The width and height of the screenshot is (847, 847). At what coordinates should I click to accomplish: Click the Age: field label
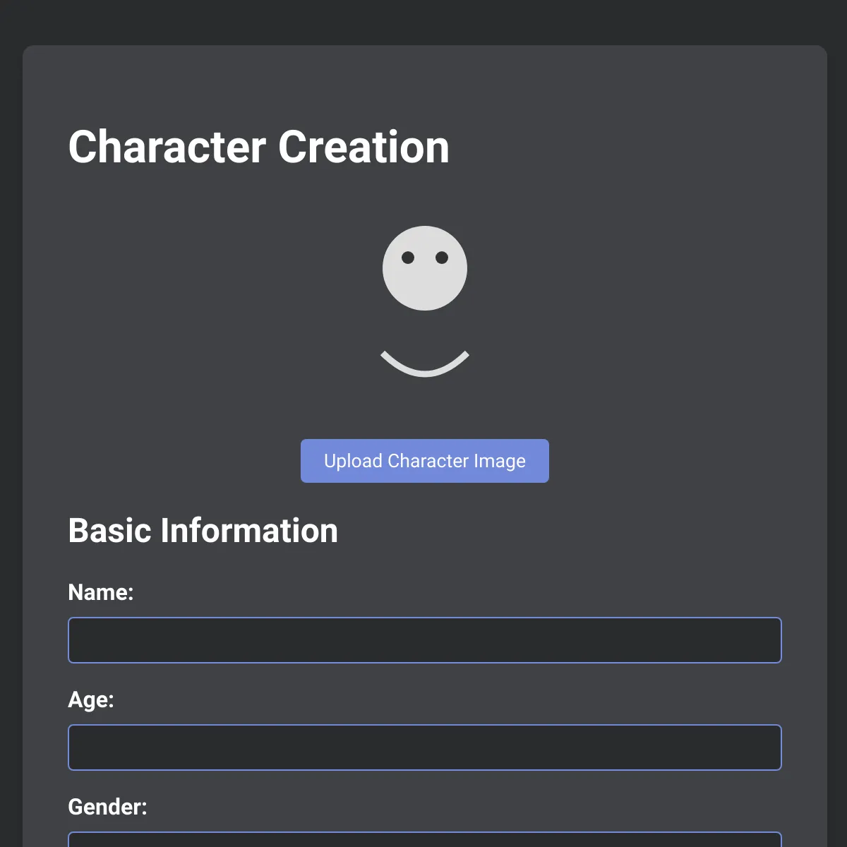click(x=91, y=699)
